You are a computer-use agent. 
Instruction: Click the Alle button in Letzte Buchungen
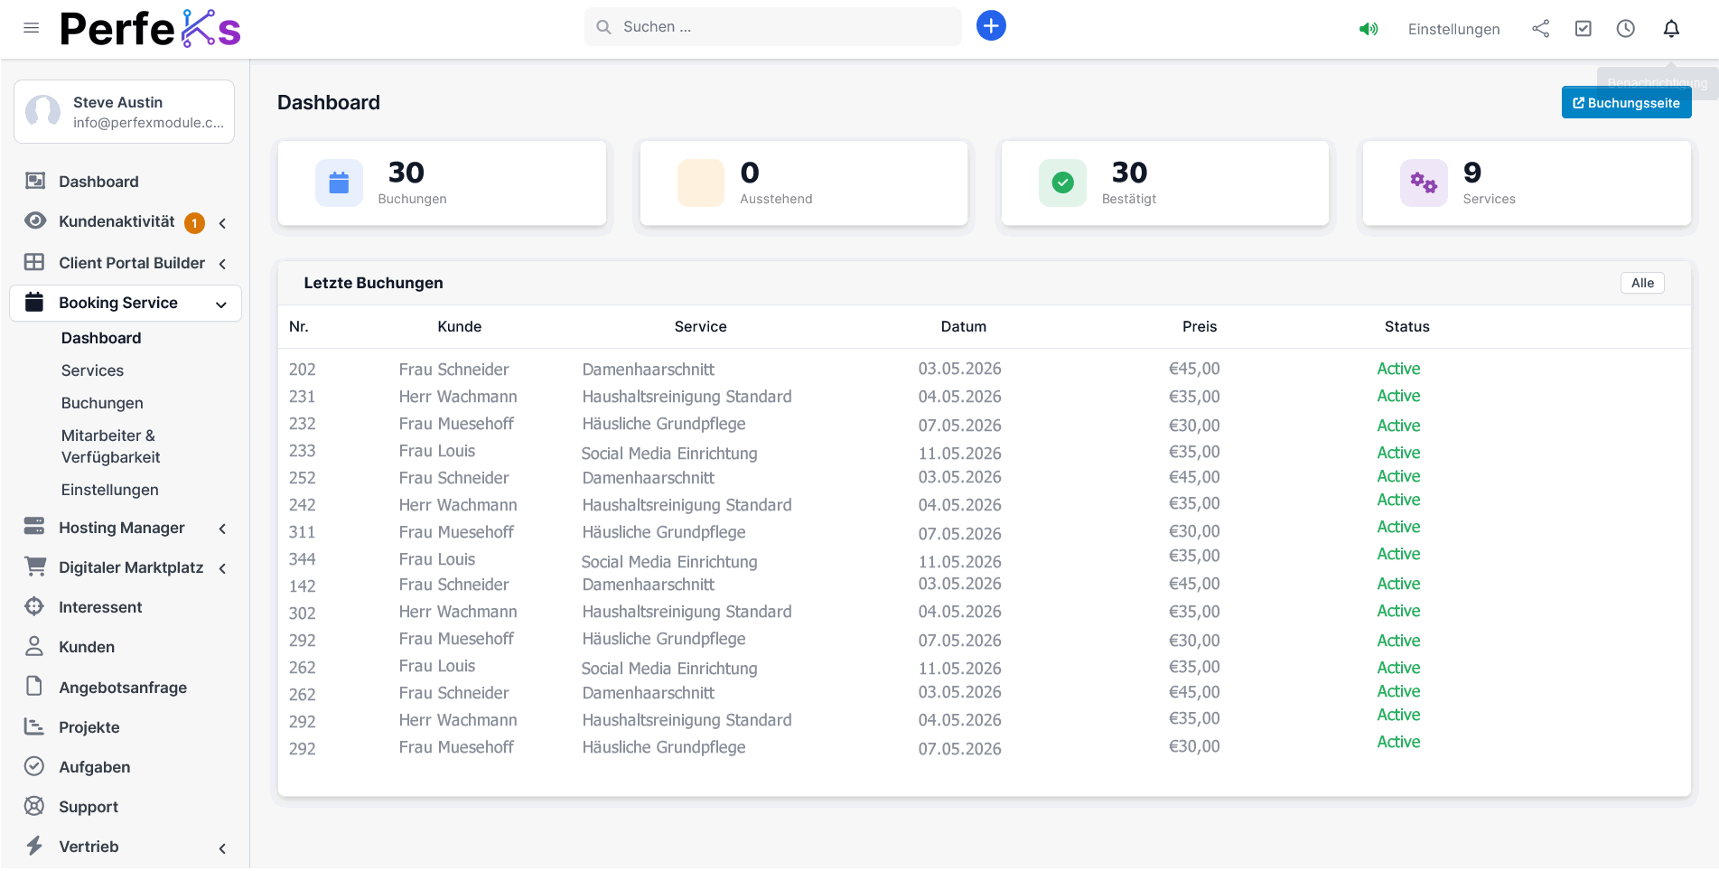(1641, 283)
